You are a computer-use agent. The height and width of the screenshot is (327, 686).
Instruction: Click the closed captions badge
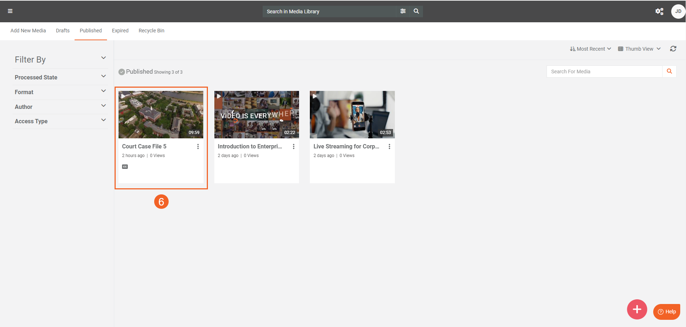click(125, 167)
